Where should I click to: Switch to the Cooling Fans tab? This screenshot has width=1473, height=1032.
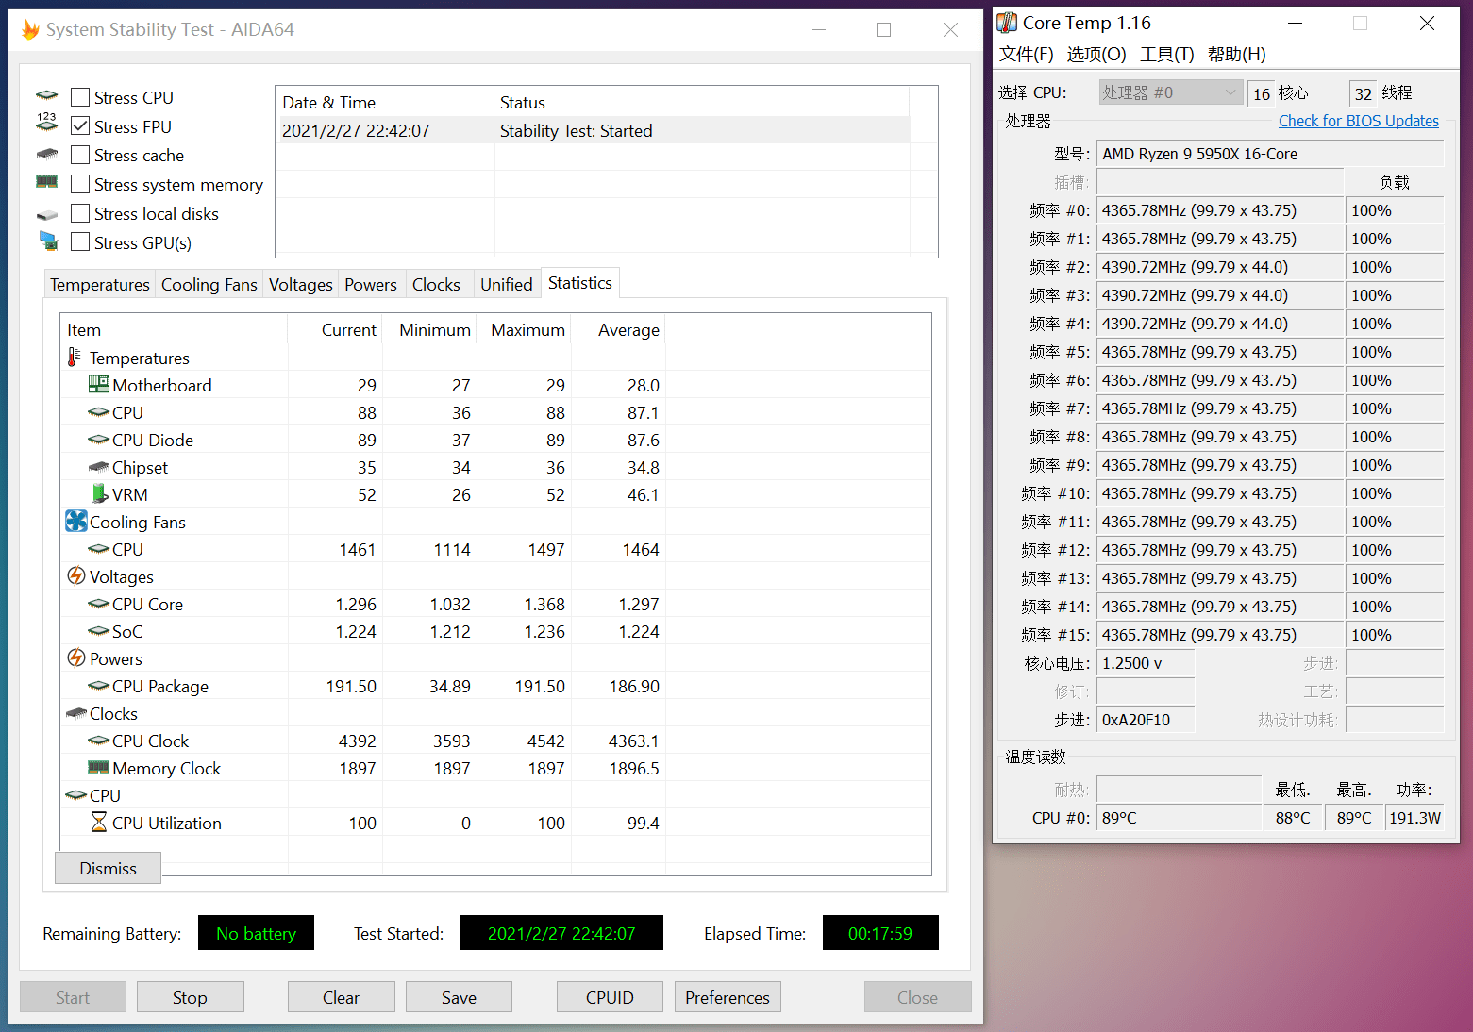(209, 284)
